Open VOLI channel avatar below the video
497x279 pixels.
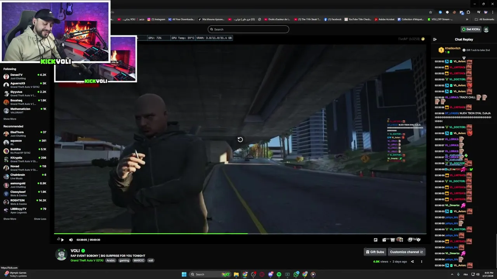(x=61, y=255)
